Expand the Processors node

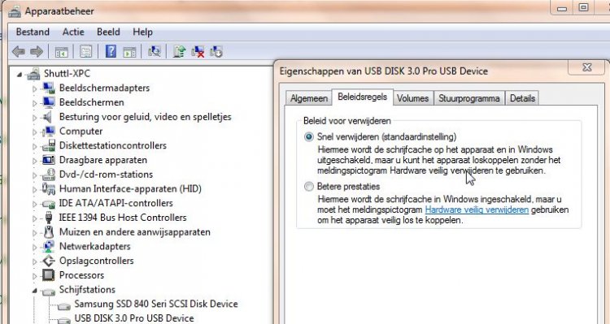[x=34, y=276]
